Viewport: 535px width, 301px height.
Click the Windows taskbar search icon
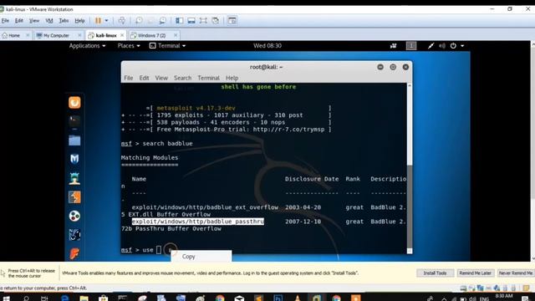click(26, 298)
